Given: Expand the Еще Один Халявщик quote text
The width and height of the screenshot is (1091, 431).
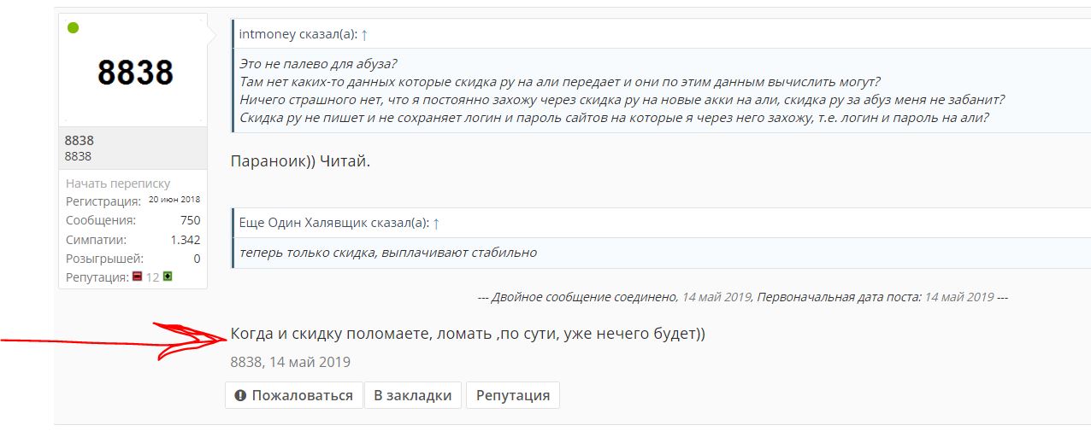Looking at the screenshot, I should point(388,253).
